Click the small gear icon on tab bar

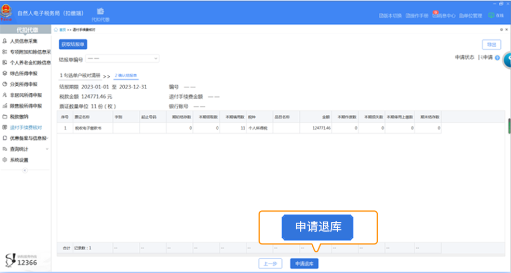click(501, 30)
